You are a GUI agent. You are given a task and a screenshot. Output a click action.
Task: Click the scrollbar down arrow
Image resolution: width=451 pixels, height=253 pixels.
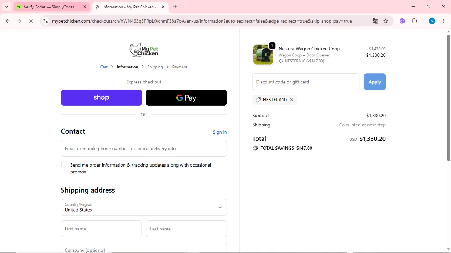pyautogui.click(x=448, y=249)
